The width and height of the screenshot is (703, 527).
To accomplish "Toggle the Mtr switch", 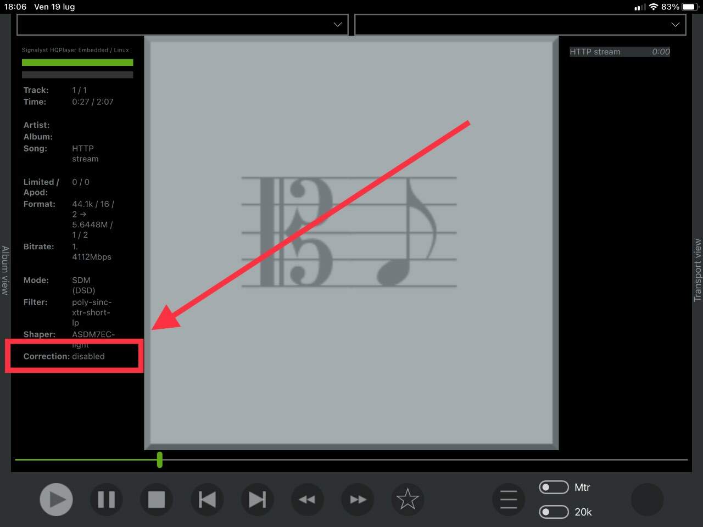I will [x=554, y=487].
